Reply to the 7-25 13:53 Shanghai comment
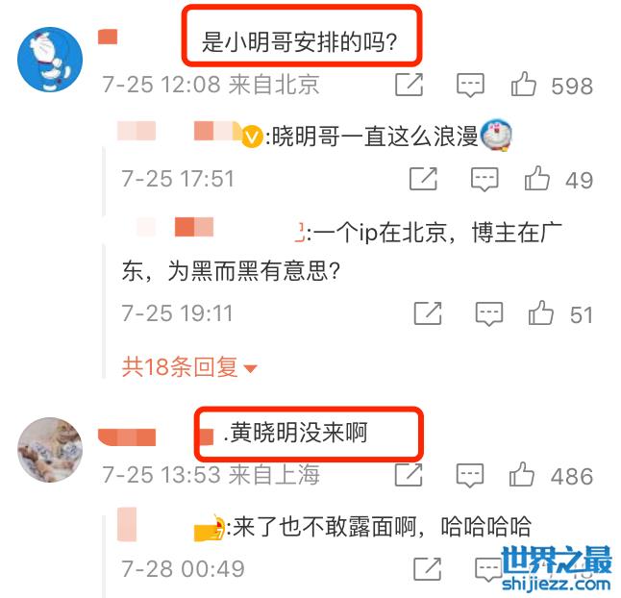 pyautogui.click(x=470, y=475)
